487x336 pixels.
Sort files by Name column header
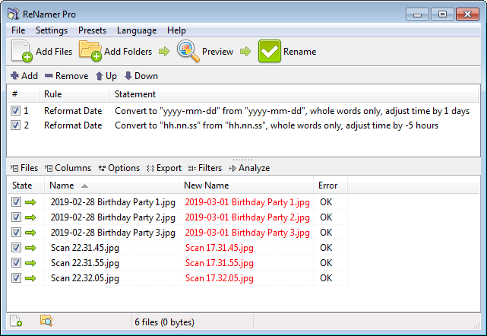click(x=112, y=185)
